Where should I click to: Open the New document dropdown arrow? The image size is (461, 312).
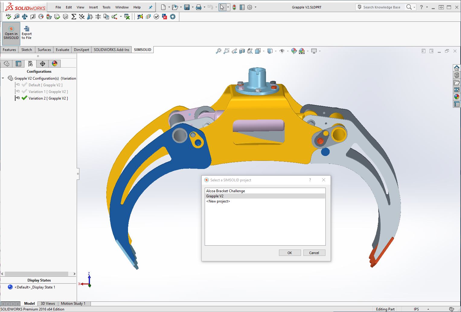[x=169, y=7]
